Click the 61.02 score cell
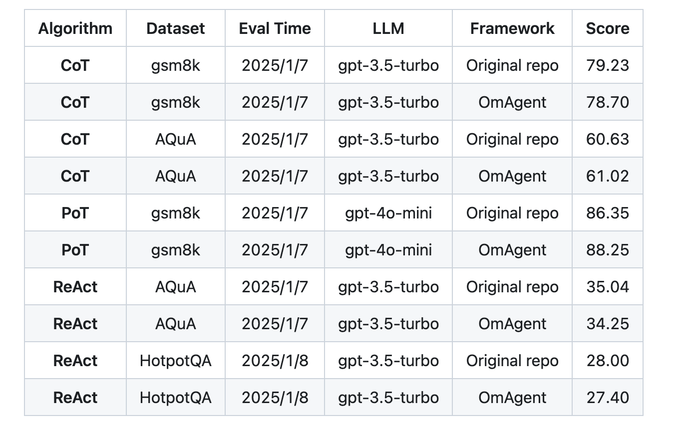This screenshot has height=423, width=688. (608, 176)
